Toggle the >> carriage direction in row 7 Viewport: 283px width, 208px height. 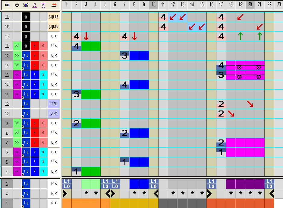(x=17, y=143)
